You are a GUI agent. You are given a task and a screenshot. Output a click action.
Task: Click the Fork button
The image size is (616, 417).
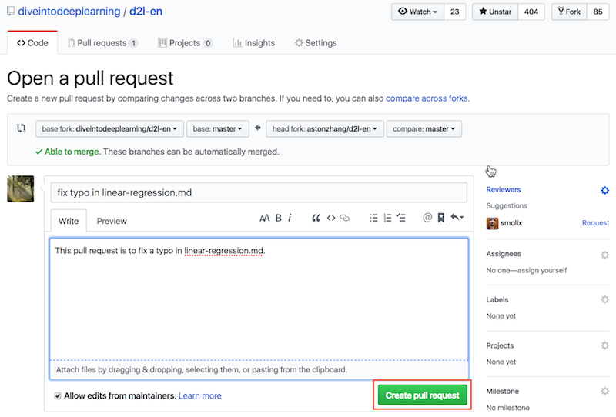[569, 12]
